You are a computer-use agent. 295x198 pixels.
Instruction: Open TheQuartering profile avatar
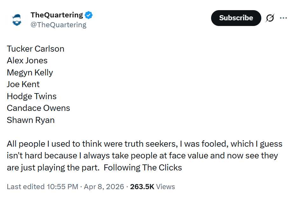16,19
